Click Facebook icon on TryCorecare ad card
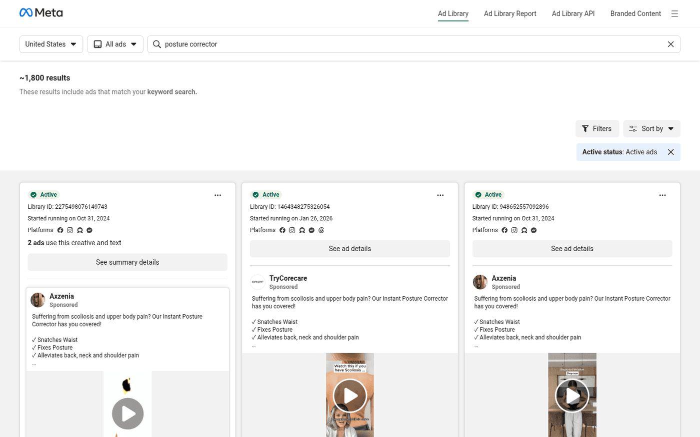This screenshot has height=437, width=700. (x=282, y=230)
